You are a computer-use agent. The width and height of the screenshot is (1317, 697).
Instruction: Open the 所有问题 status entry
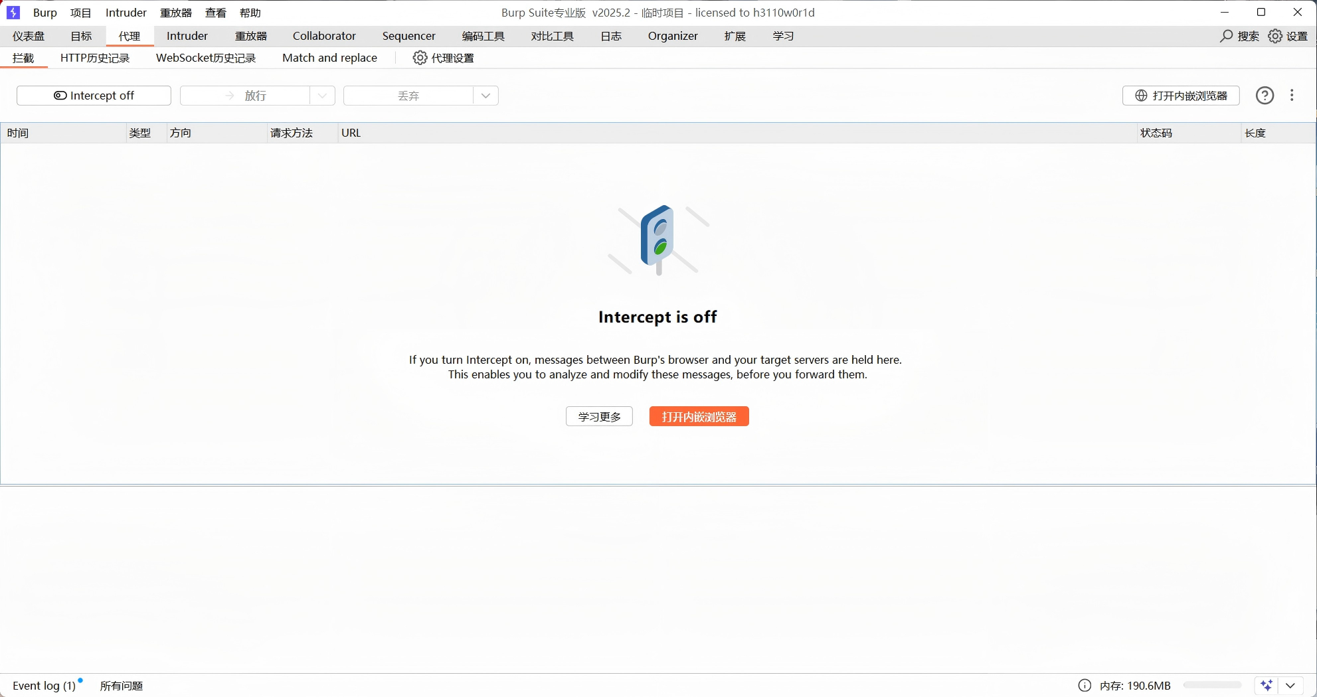pos(122,686)
